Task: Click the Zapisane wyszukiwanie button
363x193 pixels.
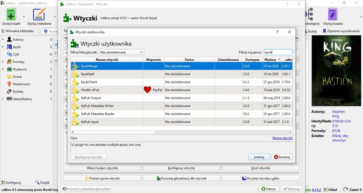Action: (341, 31)
